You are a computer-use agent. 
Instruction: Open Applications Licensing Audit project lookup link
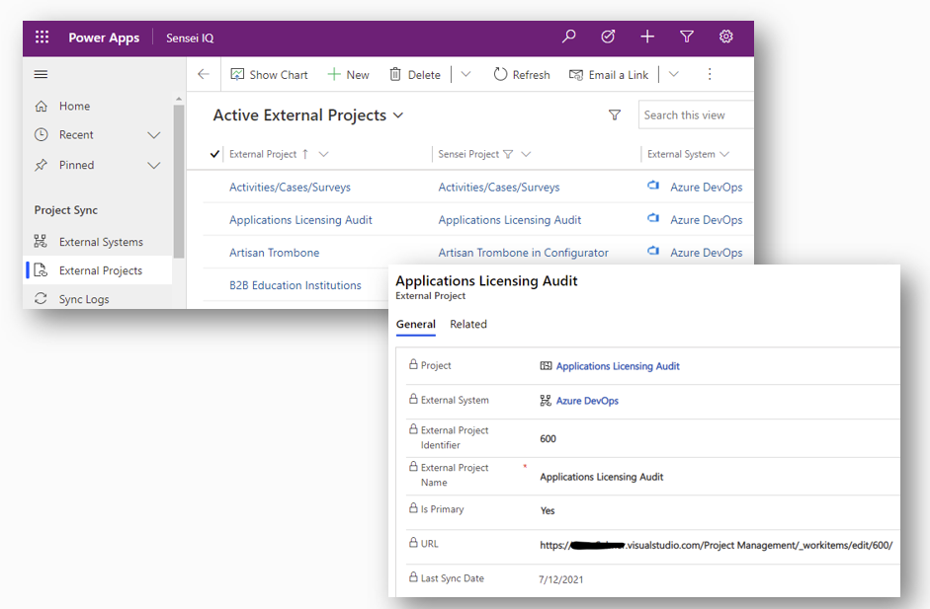pyautogui.click(x=618, y=366)
